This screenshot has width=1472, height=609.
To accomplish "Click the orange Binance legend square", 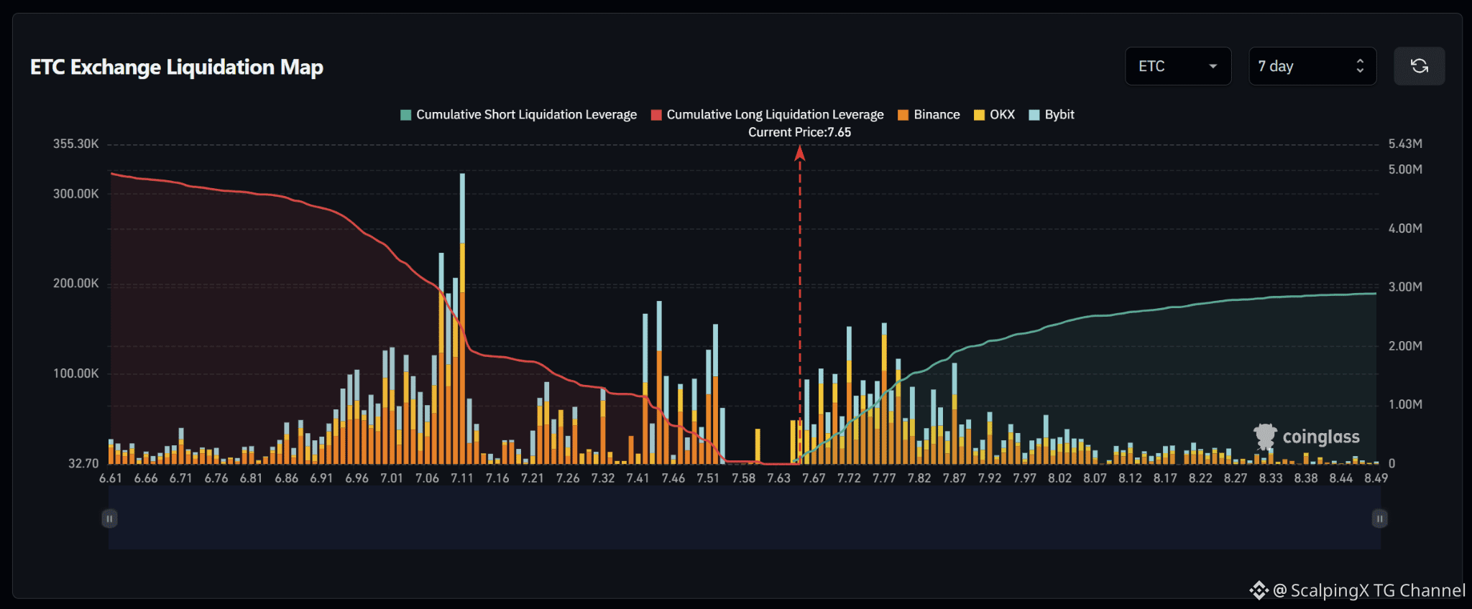I will pos(903,115).
